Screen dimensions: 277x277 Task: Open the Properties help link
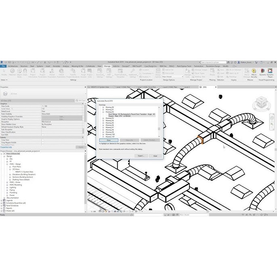coord(6,147)
